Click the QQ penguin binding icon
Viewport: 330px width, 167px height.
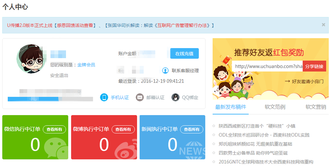pos(175,97)
